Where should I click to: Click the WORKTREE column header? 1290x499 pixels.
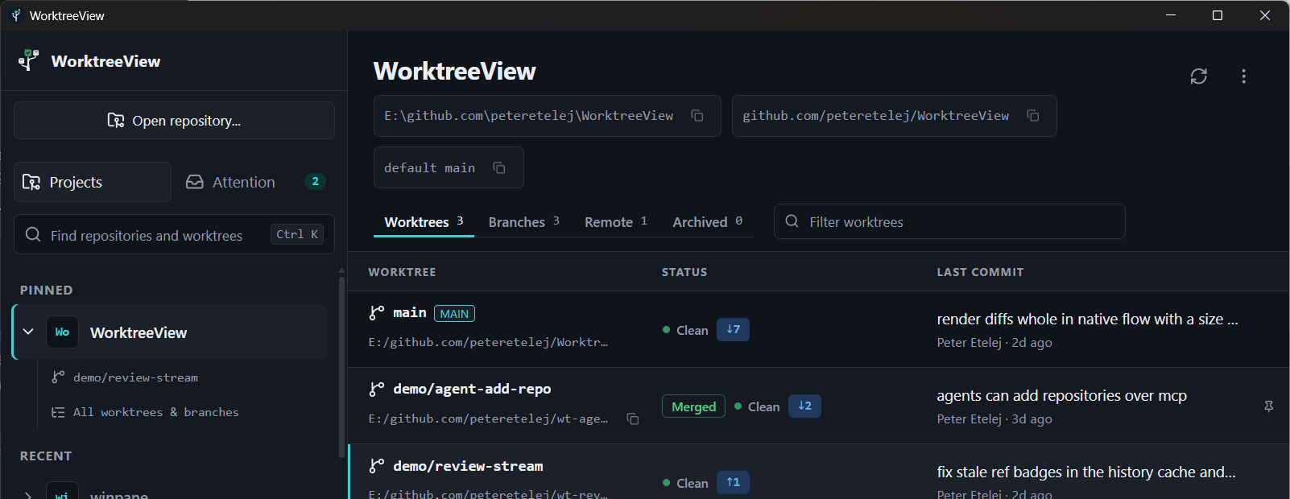(402, 272)
